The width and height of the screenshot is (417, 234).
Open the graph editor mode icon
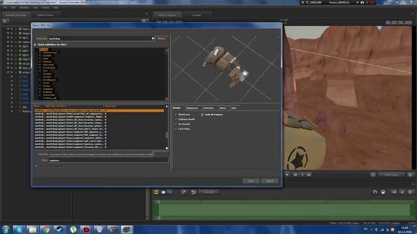170,192
